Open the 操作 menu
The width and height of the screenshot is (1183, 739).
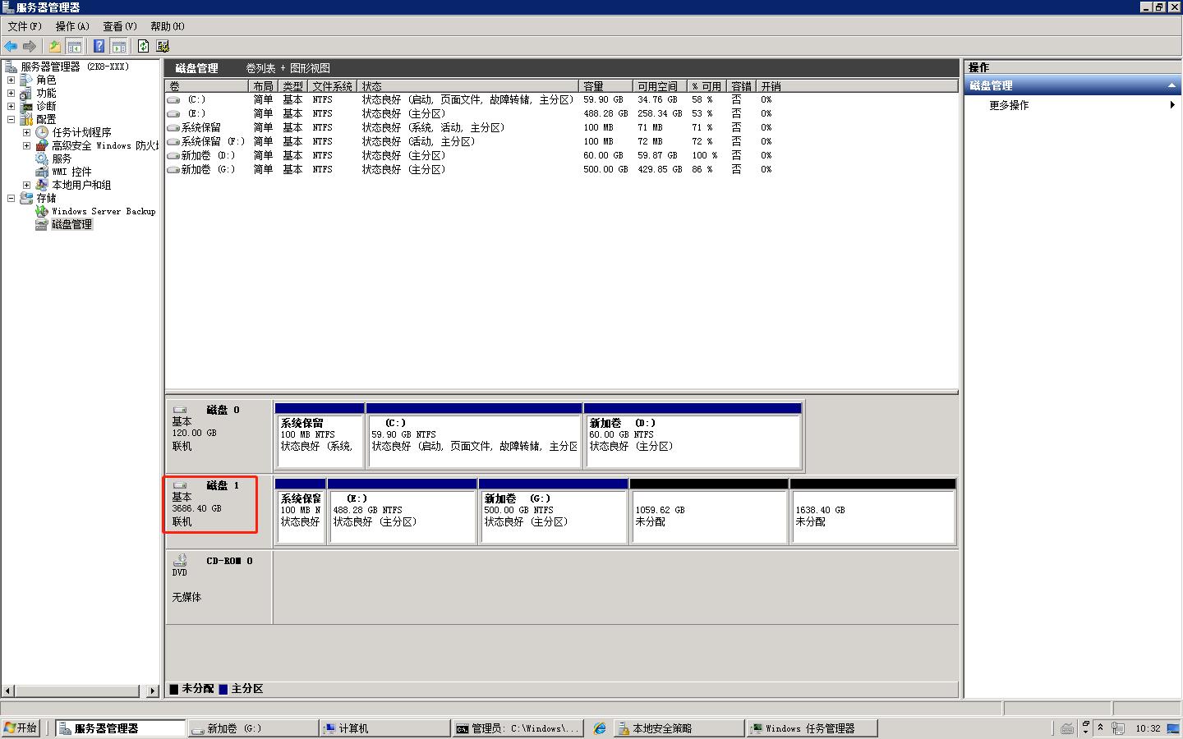72,26
